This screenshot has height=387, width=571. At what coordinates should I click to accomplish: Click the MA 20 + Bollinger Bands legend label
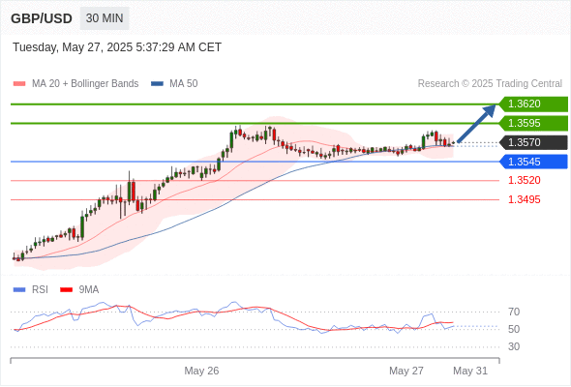click(85, 84)
